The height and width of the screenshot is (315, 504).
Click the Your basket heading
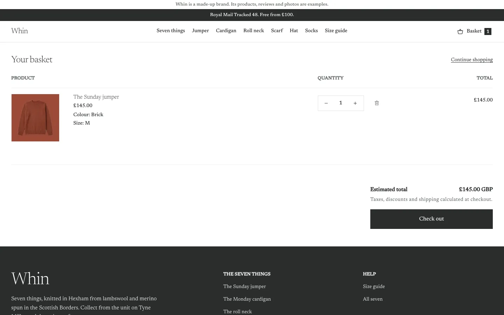(32, 59)
